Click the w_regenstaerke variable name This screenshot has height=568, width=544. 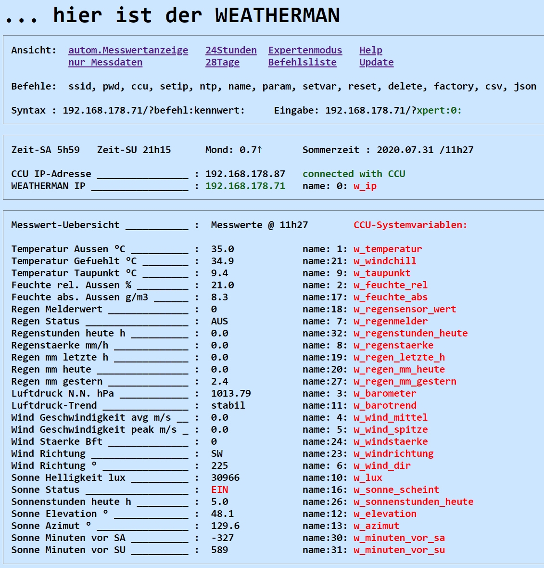tap(393, 345)
